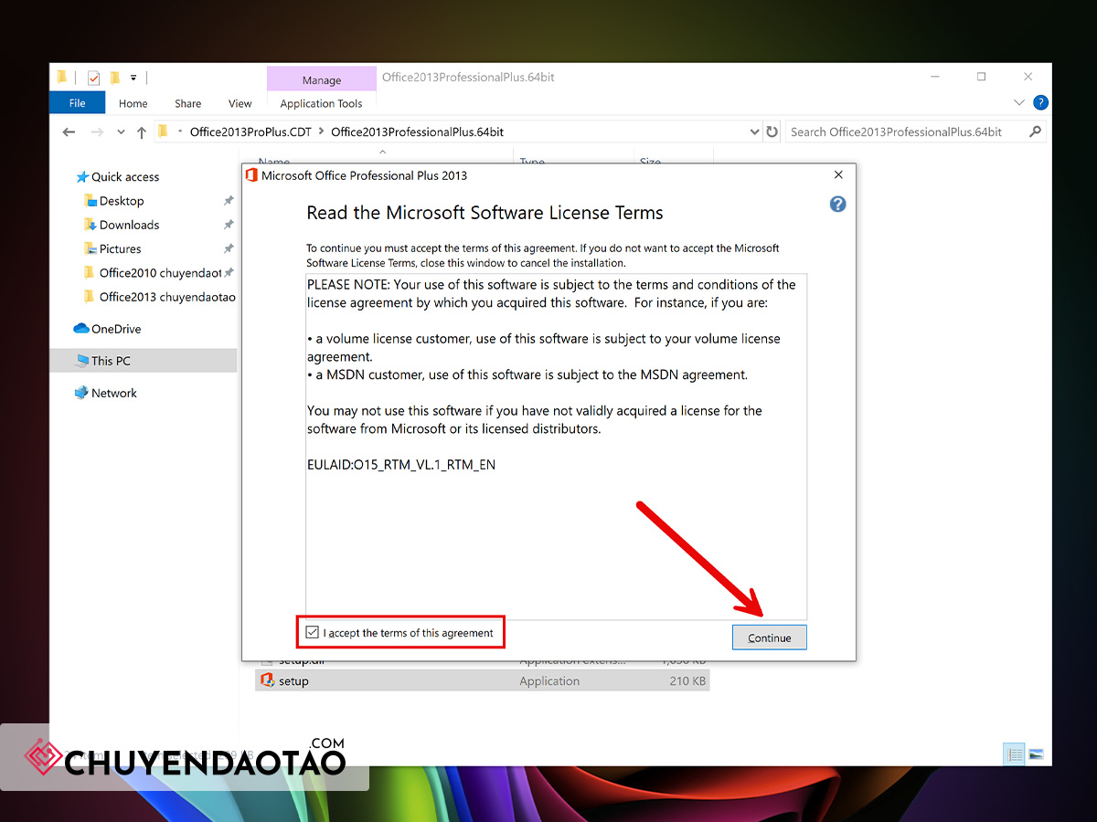Open Office2010 chuyendaotao folder in sidebar
This screenshot has height=822, width=1097.
153,272
